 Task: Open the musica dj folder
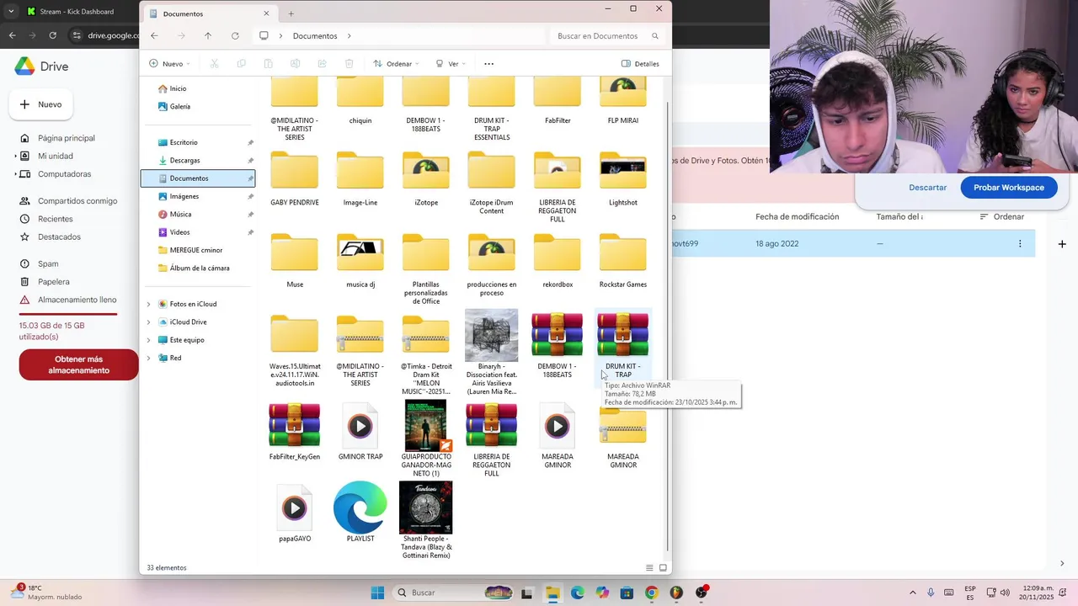click(360, 252)
